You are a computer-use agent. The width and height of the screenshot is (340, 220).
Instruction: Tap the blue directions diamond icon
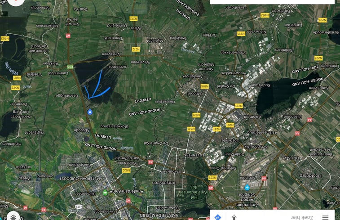pyautogui.click(x=218, y=217)
